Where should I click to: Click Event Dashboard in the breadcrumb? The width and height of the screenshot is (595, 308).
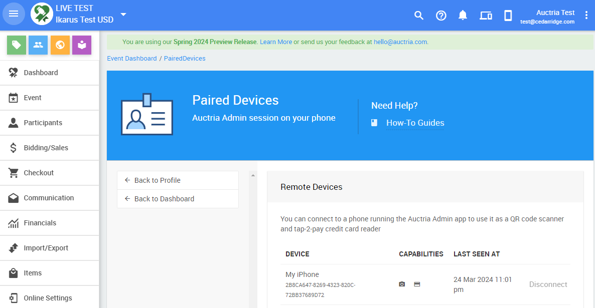132,59
